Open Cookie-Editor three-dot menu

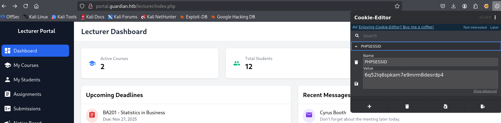tap(495, 17)
